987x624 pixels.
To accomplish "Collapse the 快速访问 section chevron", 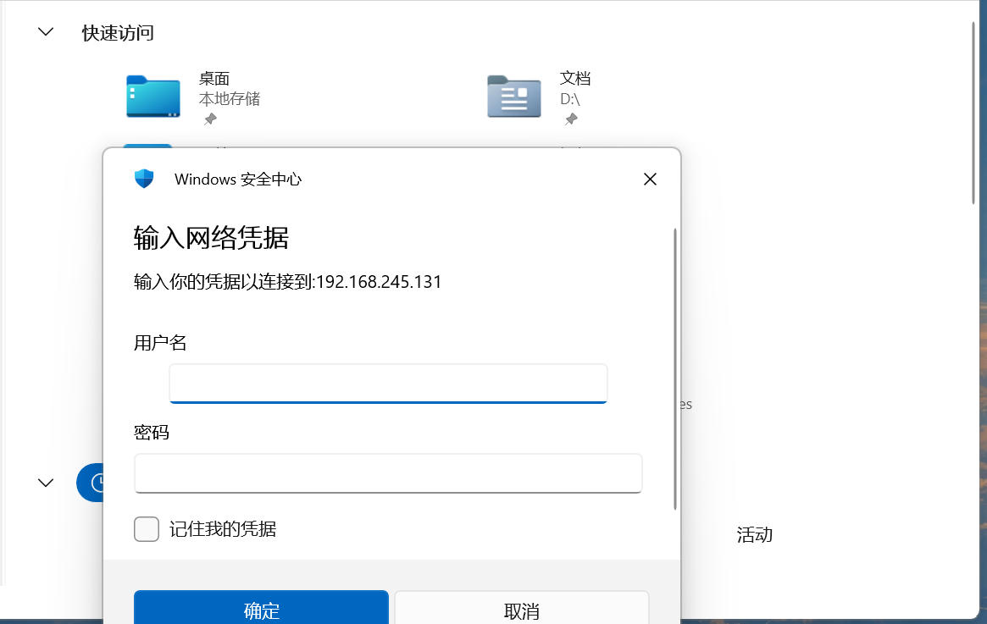I will (46, 32).
